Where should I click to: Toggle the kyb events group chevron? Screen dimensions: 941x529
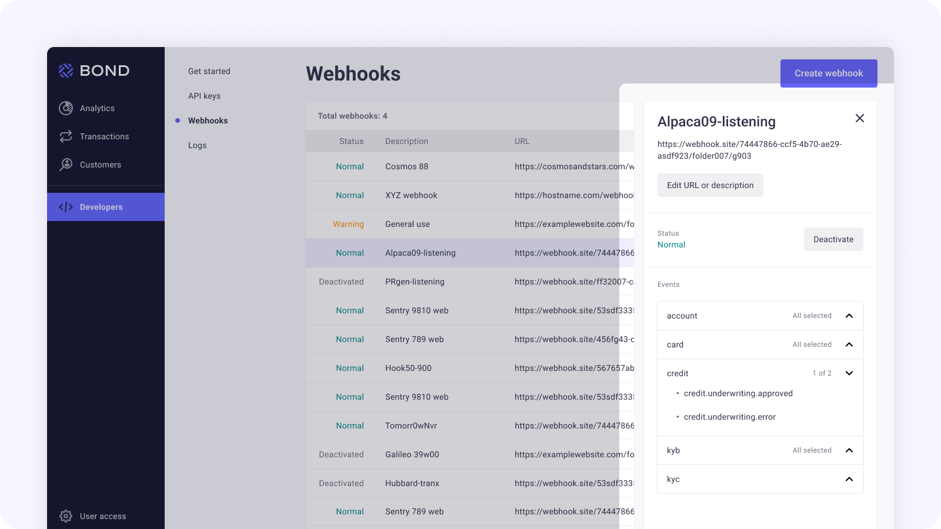coord(849,450)
